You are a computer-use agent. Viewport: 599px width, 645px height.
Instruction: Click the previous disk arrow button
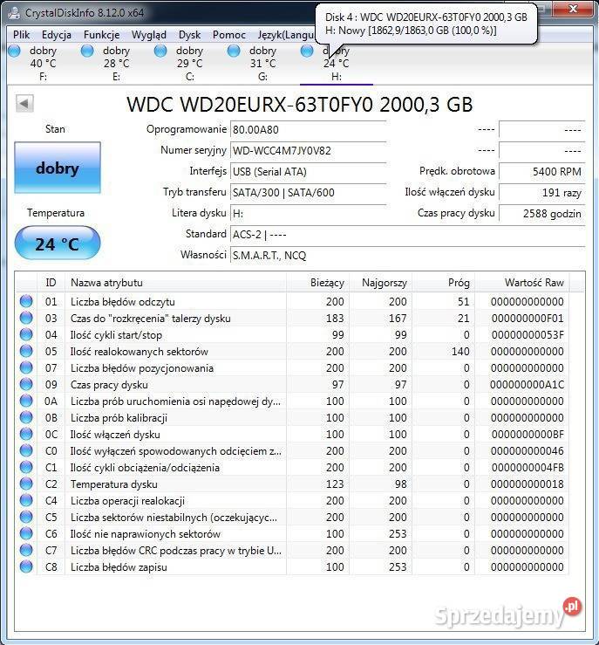(x=24, y=104)
